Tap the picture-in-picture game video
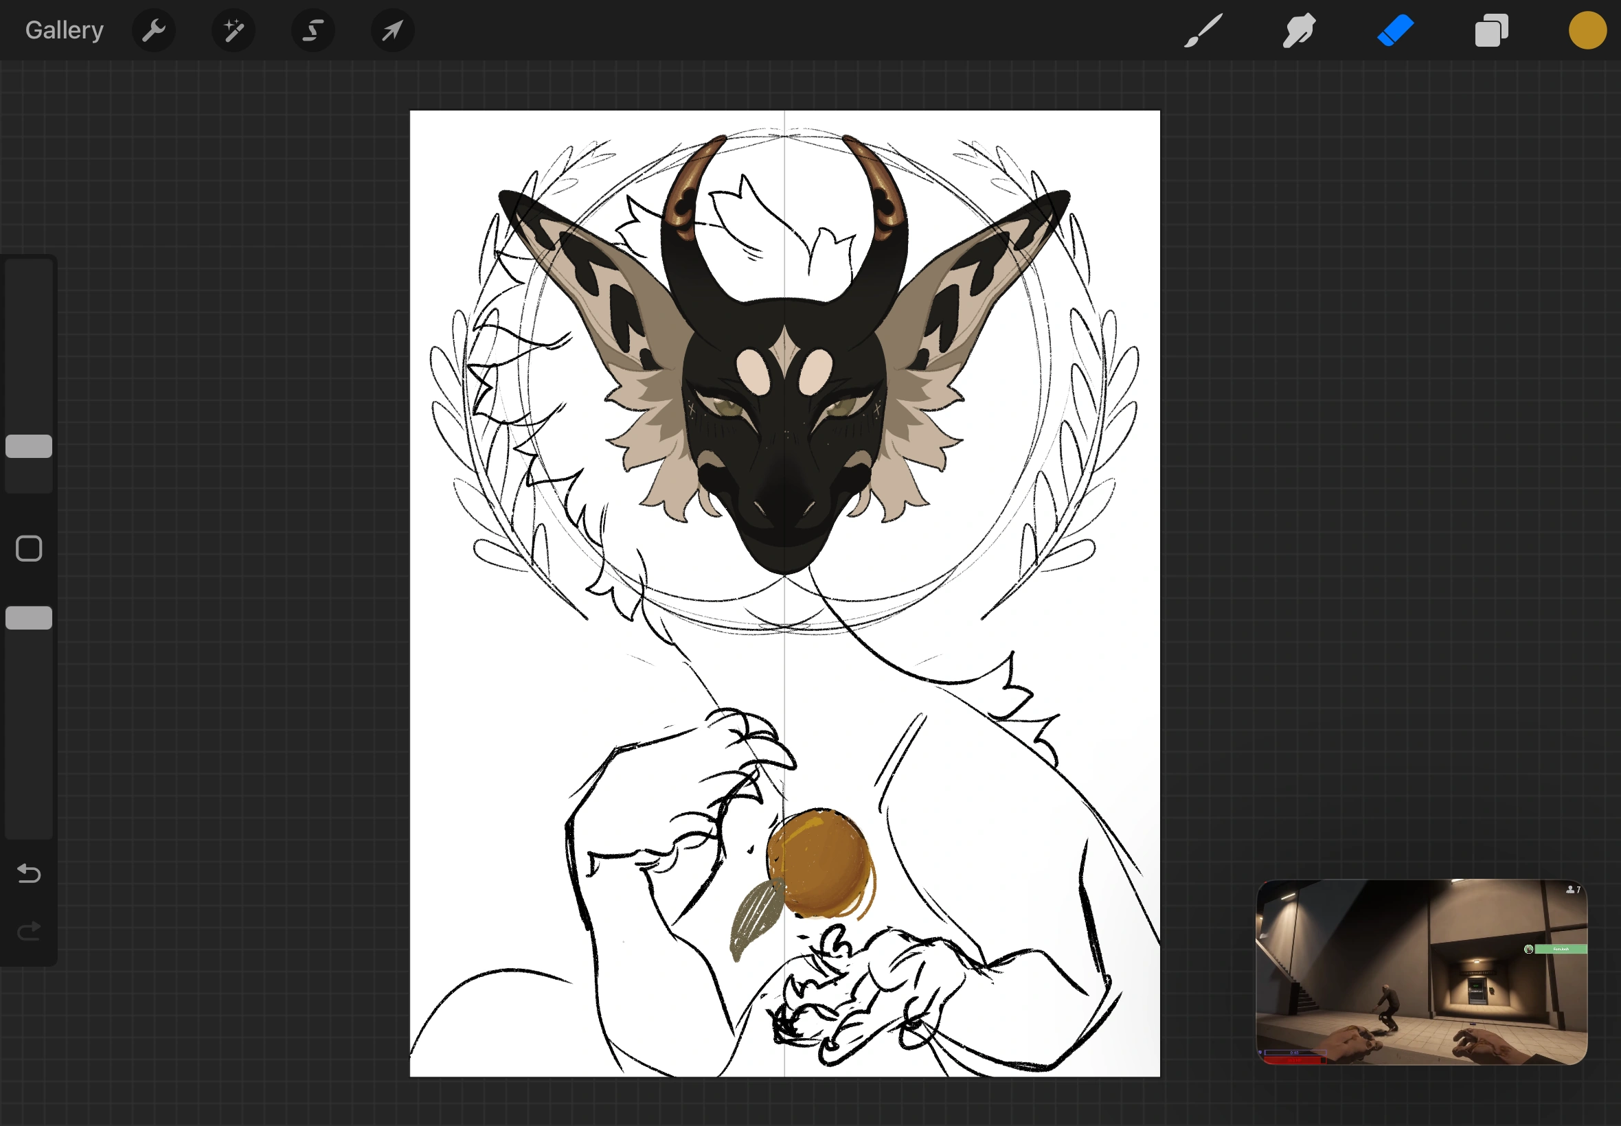Image resolution: width=1621 pixels, height=1126 pixels. (x=1420, y=971)
